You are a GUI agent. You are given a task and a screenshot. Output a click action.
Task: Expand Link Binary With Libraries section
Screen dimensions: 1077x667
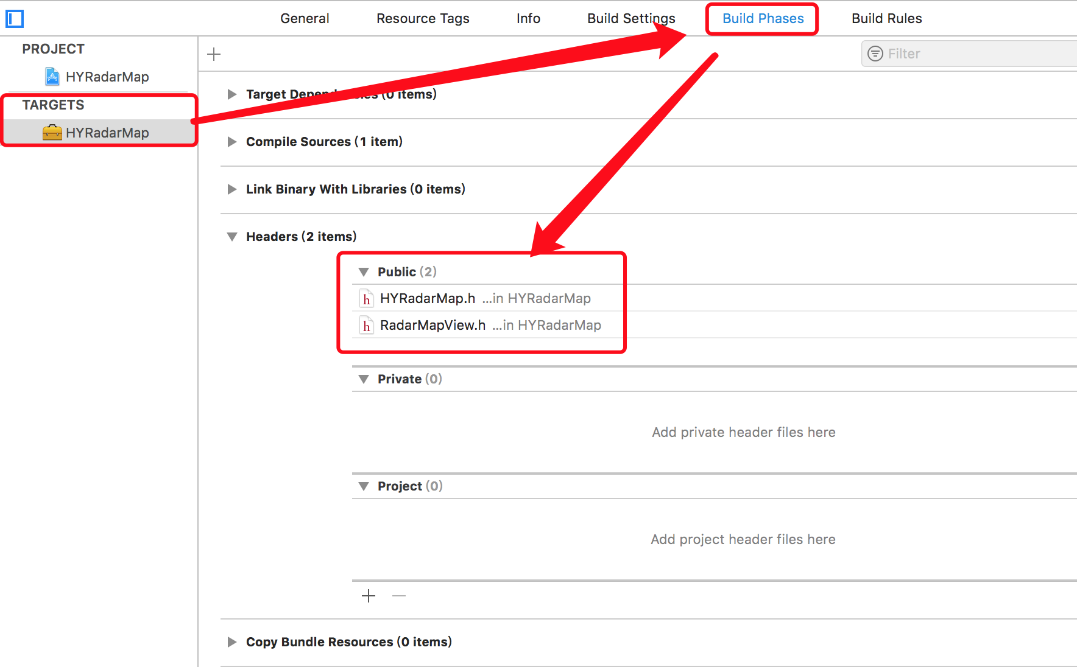[x=232, y=189]
